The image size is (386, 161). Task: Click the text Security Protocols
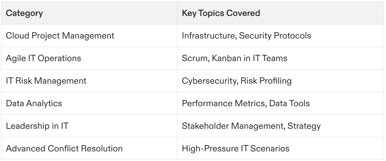[275, 36]
